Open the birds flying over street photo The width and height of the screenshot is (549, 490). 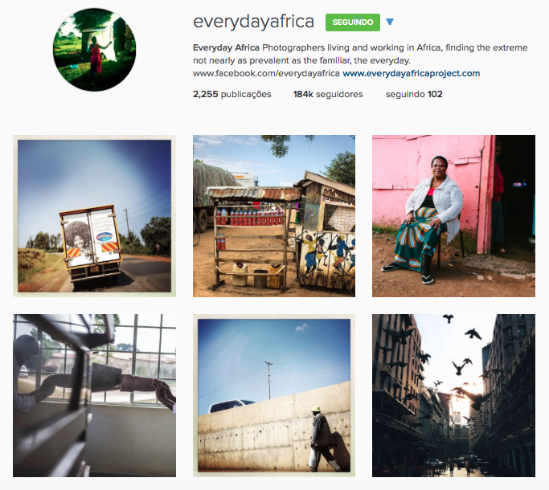coord(453,395)
